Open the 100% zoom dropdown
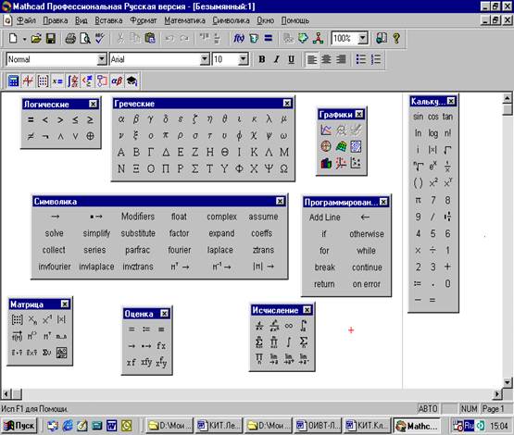The height and width of the screenshot is (435, 514). 362,38
